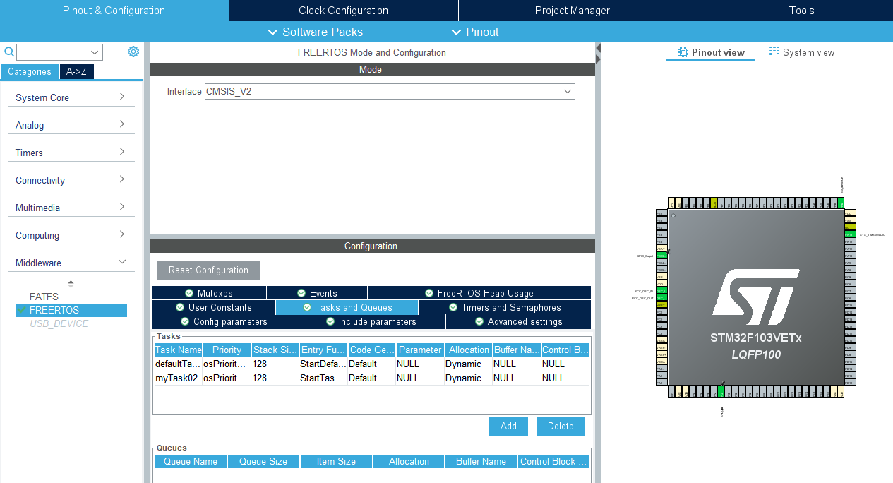Select the myTask02 row name
This screenshot has width=893, height=483.
tap(179, 378)
